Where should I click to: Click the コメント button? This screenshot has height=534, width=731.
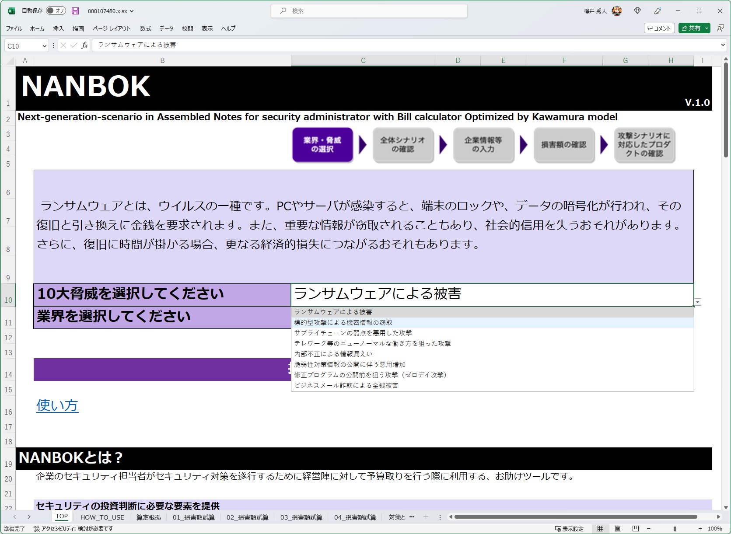coord(659,28)
